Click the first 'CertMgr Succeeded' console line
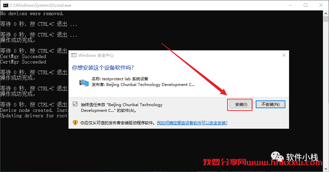The image size is (329, 172). click(x=23, y=56)
